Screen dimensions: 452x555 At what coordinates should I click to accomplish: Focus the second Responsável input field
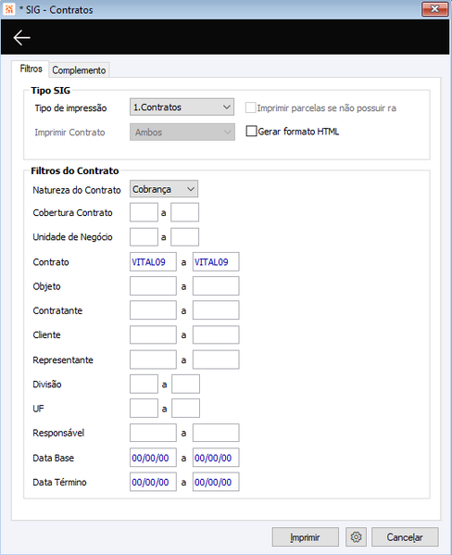(216, 433)
